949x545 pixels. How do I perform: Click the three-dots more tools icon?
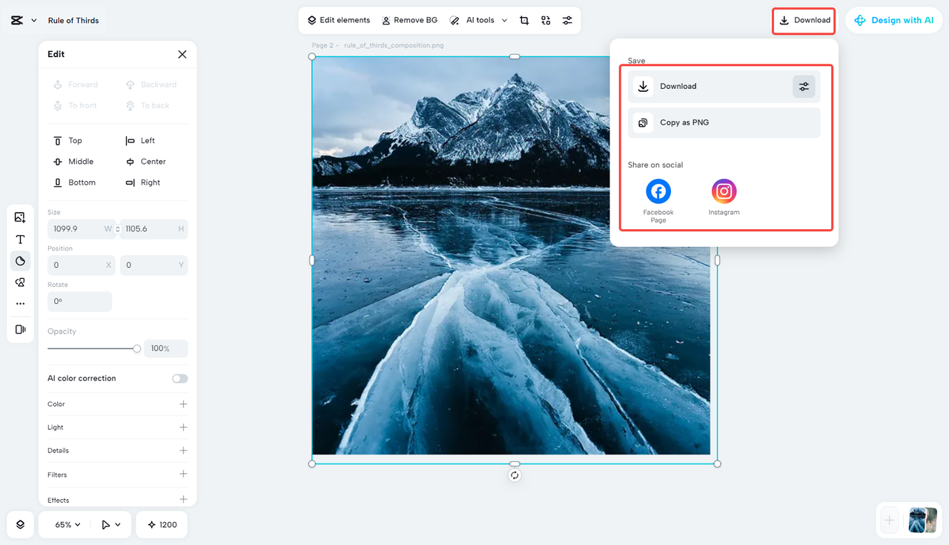(x=20, y=303)
